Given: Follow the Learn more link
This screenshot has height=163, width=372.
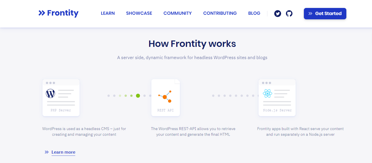Looking at the screenshot, I should tap(63, 152).
